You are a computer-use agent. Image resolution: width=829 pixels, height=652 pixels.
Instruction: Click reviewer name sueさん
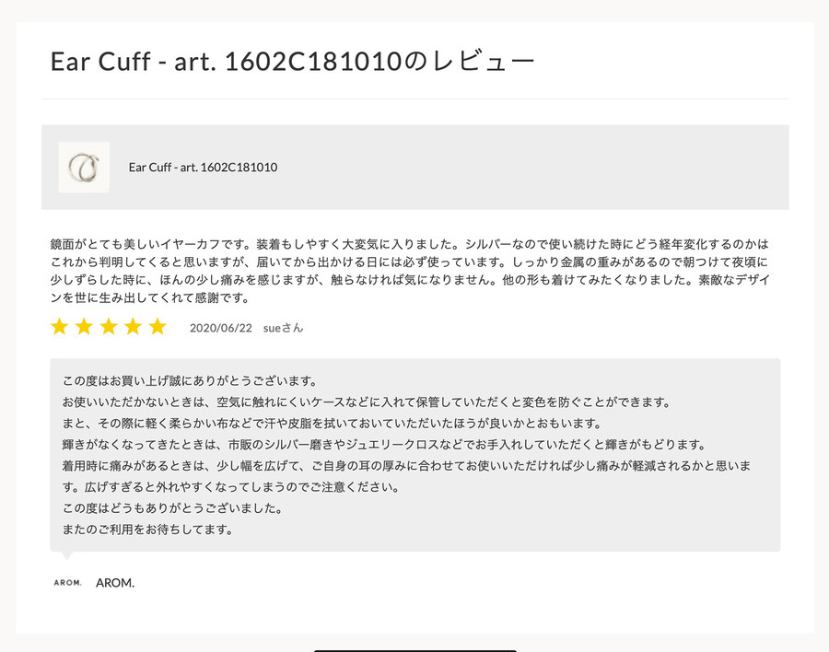point(284,328)
